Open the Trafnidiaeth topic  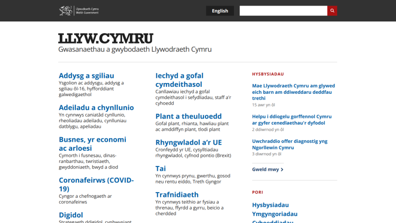pyautogui.click(x=177, y=195)
